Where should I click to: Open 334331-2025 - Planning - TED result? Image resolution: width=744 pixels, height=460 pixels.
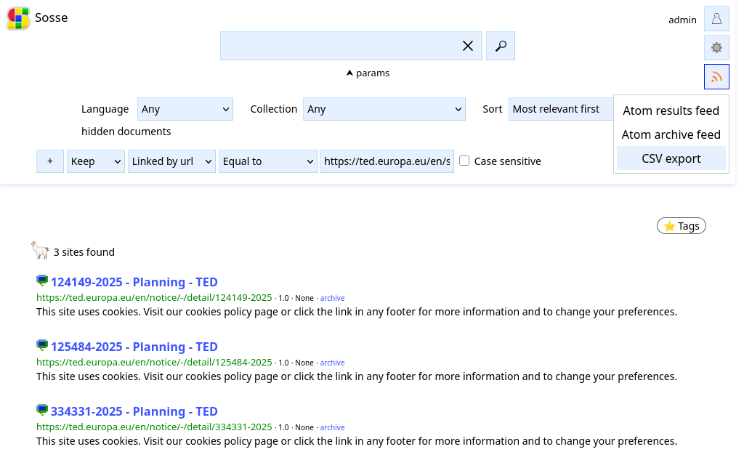[x=134, y=411]
